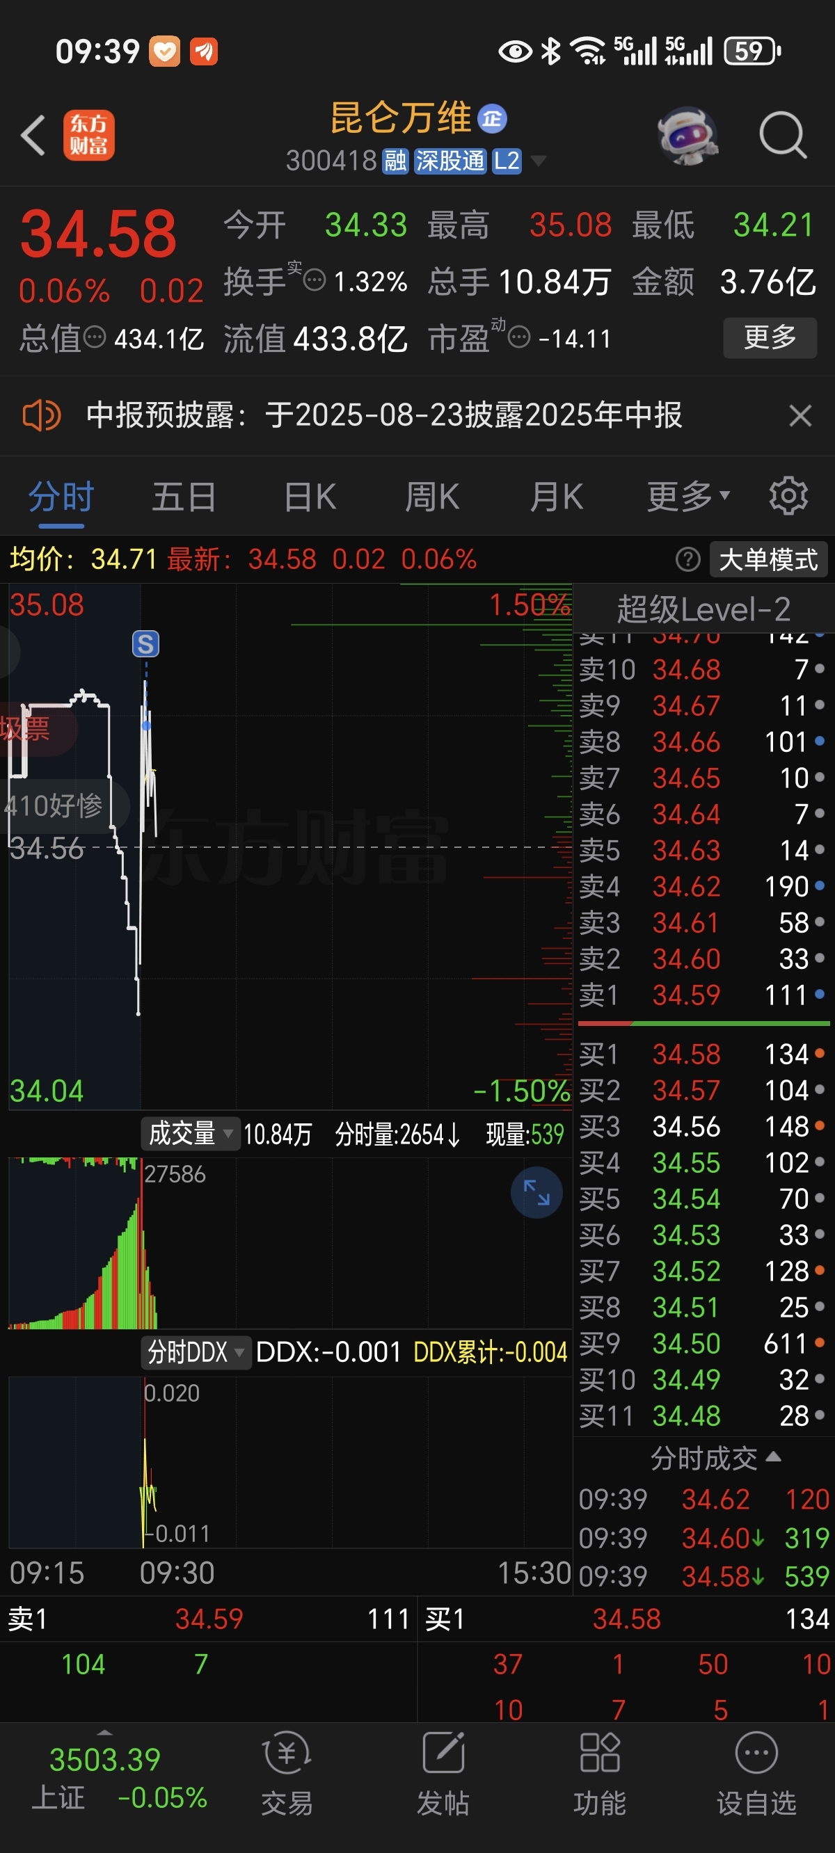
Task: Switch to the 分时 tab
Action: click(x=61, y=497)
